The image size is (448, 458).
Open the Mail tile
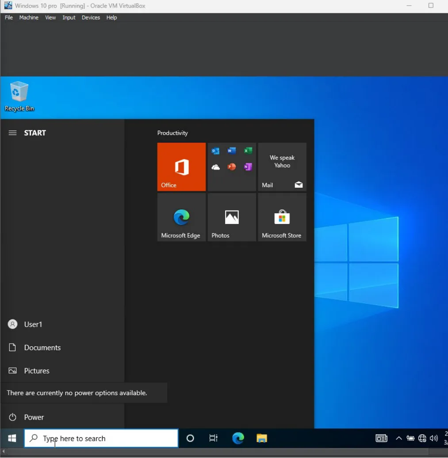click(282, 167)
